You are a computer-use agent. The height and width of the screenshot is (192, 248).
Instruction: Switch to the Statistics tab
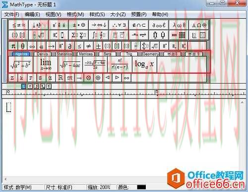point(64,54)
